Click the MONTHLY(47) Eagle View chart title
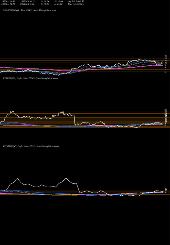The height and width of the screenshot is (245, 170). (31, 146)
